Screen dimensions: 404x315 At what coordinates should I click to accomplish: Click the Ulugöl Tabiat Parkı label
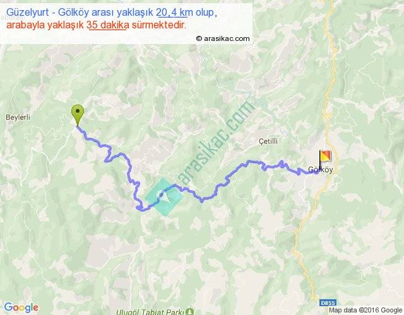(x=150, y=312)
